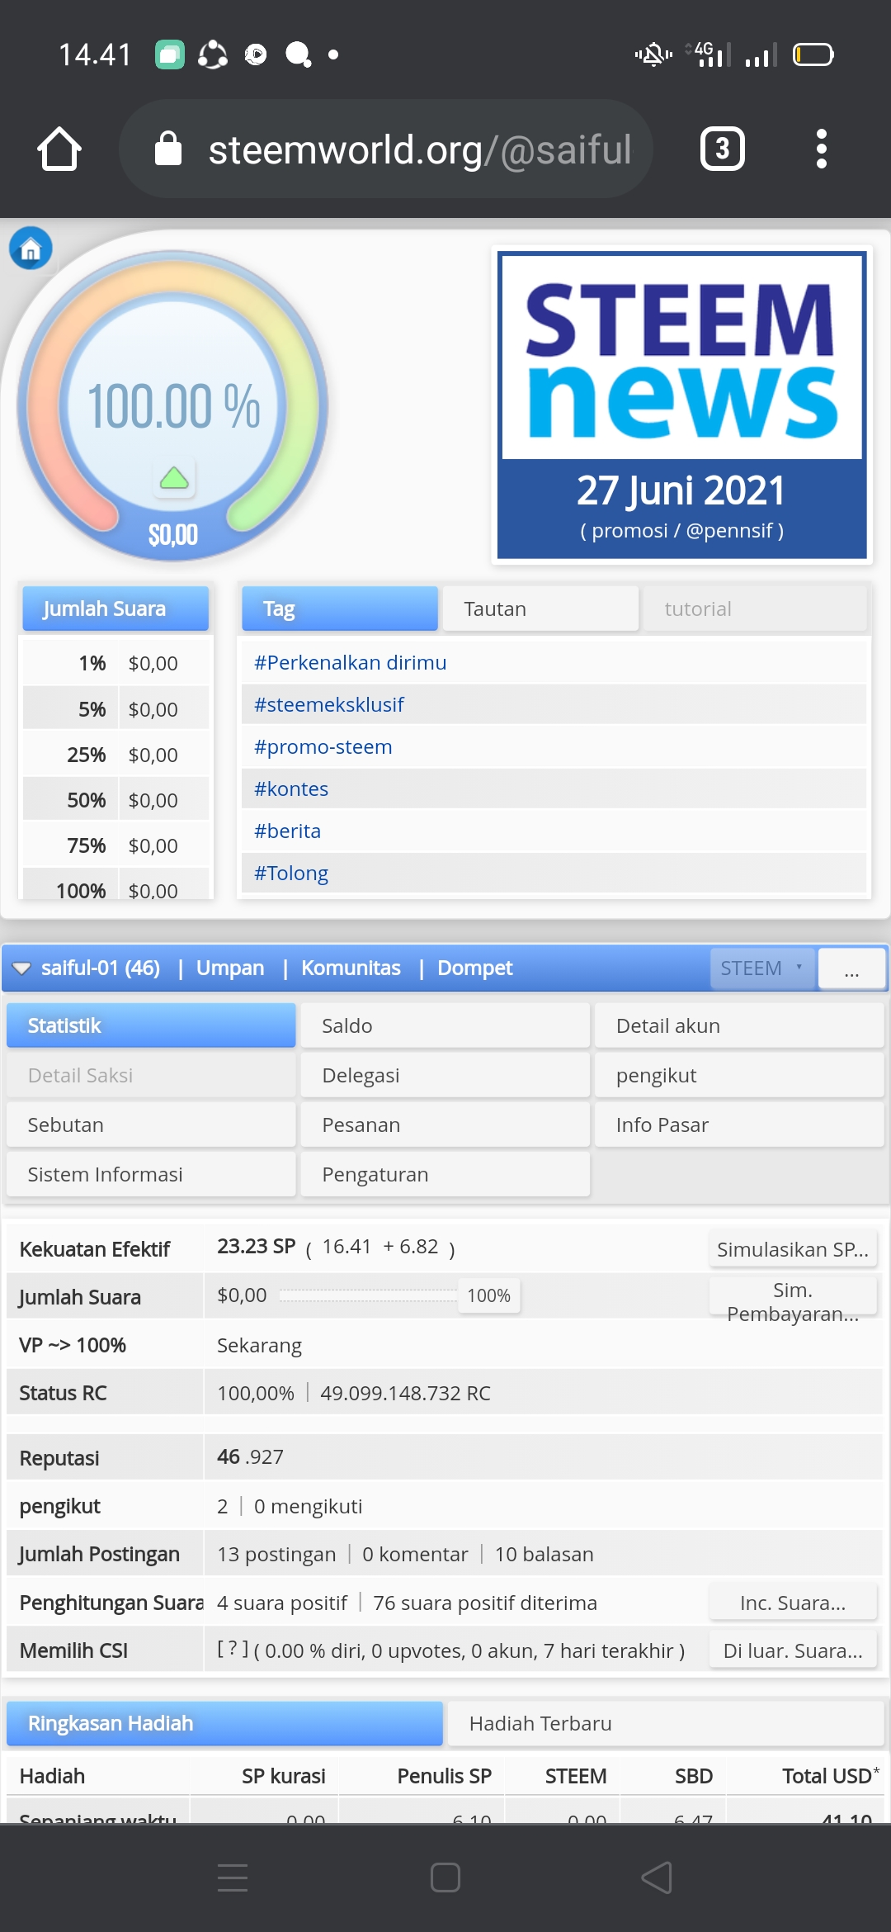Open the Umpan feed link
The width and height of the screenshot is (891, 1932).
pos(230,968)
